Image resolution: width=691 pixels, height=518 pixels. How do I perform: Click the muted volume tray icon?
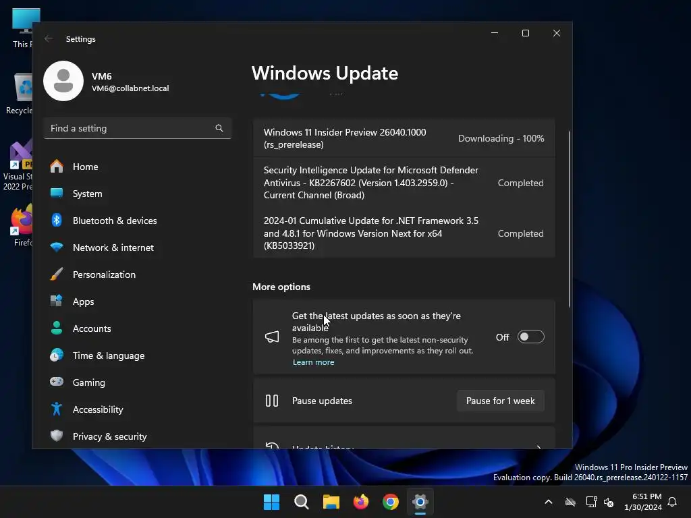pyautogui.click(x=609, y=502)
